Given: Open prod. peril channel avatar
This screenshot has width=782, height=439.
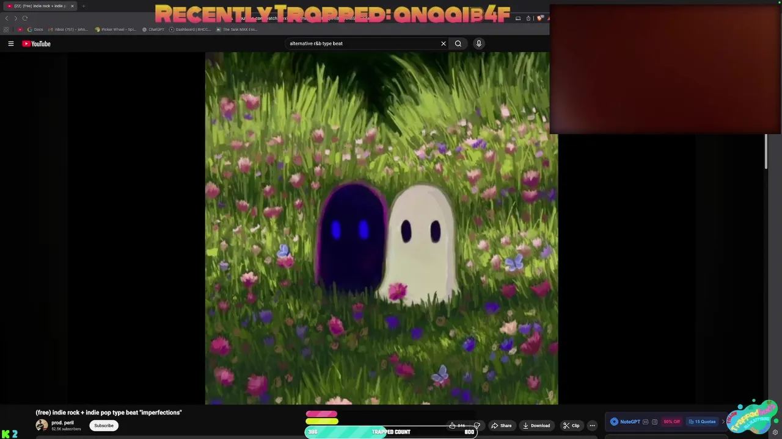Looking at the screenshot, I should point(42,425).
